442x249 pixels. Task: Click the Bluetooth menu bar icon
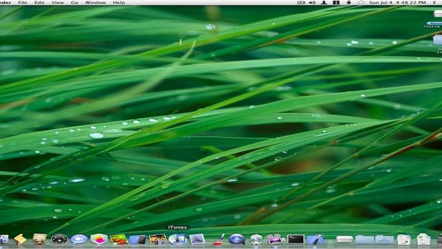tap(434, 3)
